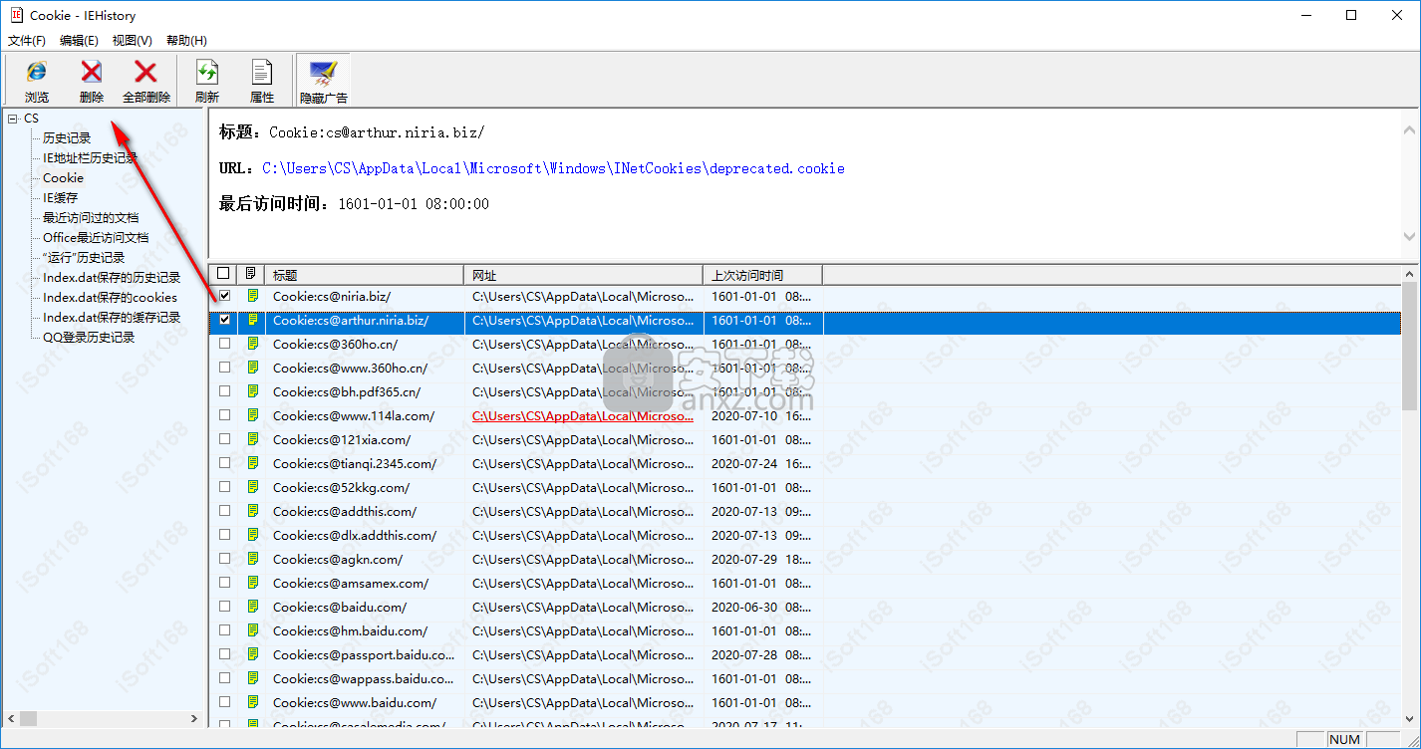Click the 2020-07-29 date cell

(762, 559)
